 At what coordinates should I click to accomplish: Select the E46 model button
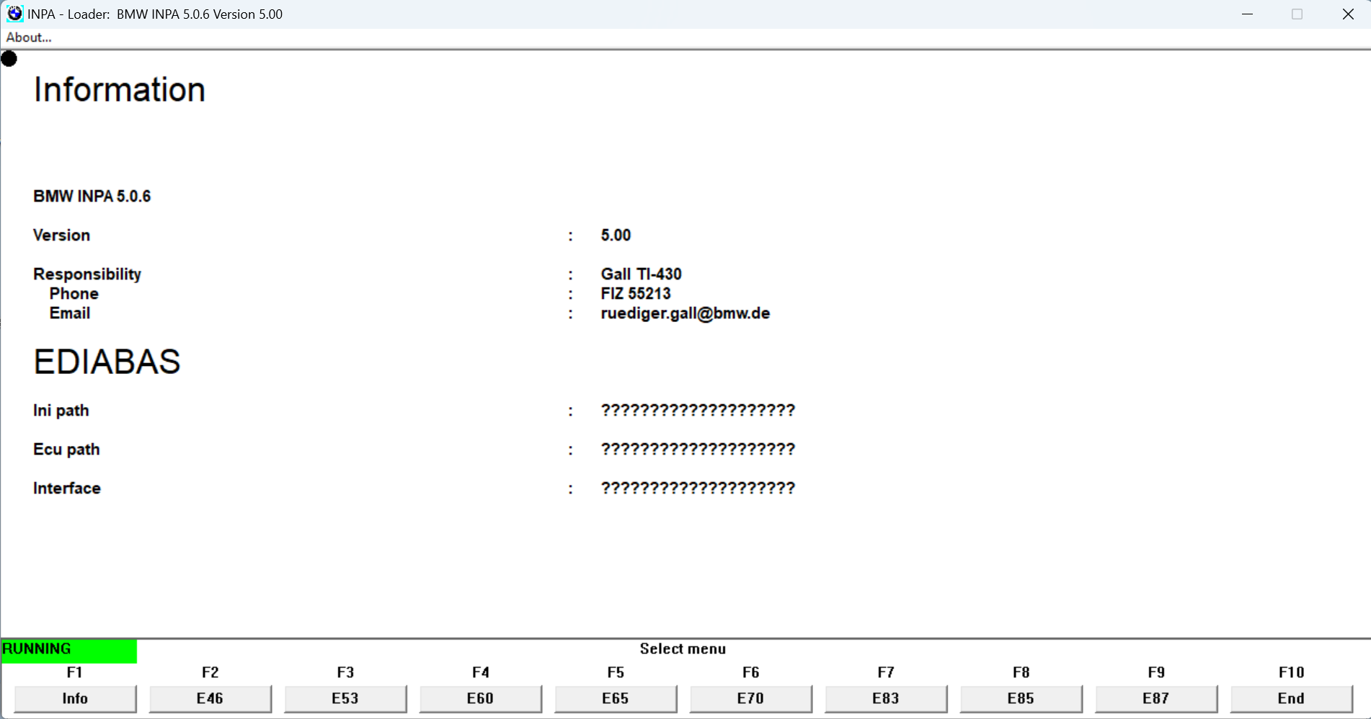[210, 698]
